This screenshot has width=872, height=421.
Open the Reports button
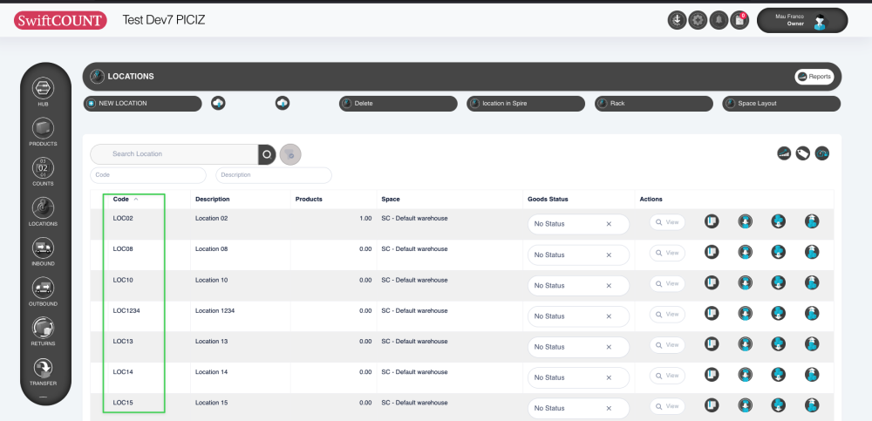814,77
